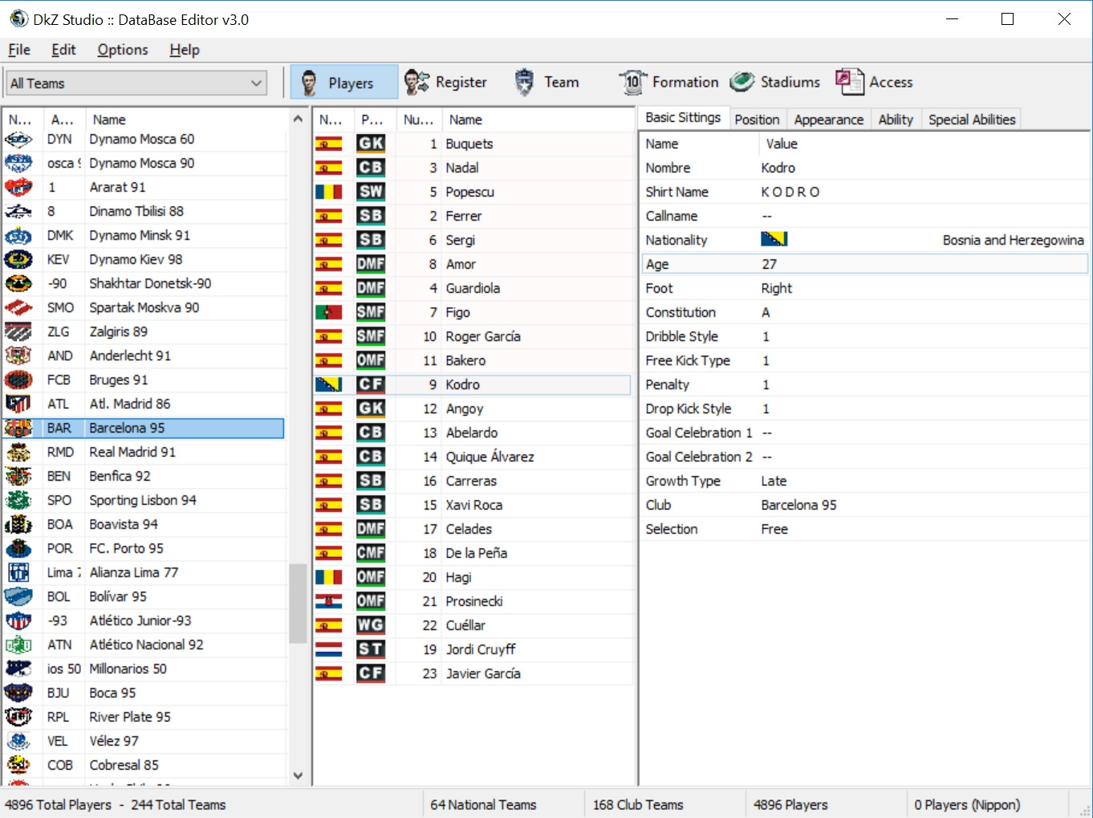Click the Barcelona 95 team crest icon

pos(18,428)
